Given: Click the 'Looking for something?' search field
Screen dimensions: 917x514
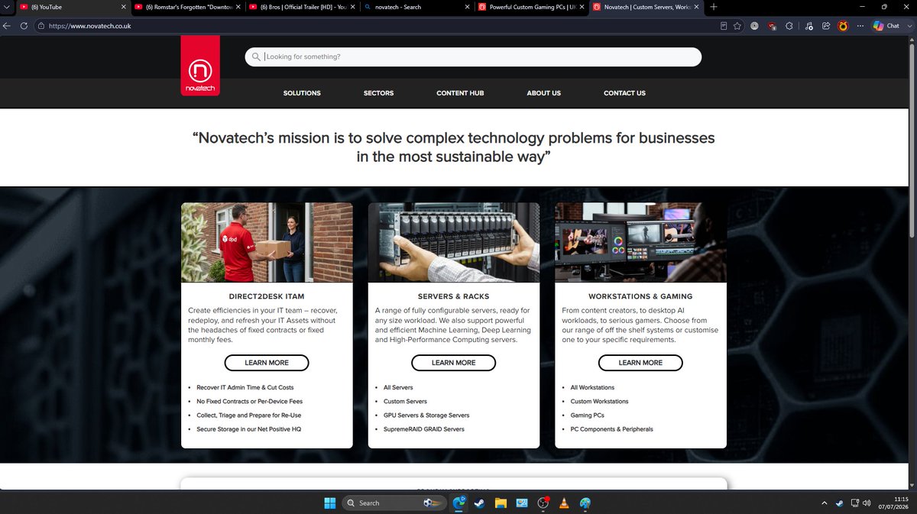Looking at the screenshot, I should pyautogui.click(x=473, y=57).
